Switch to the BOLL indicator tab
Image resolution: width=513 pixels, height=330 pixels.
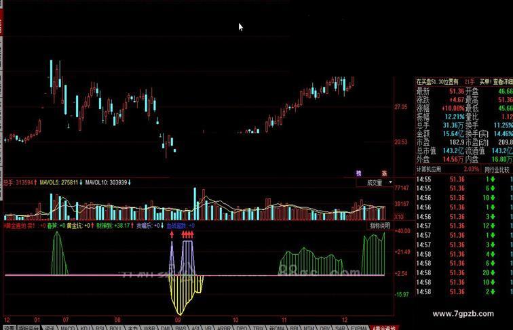coord(115,328)
